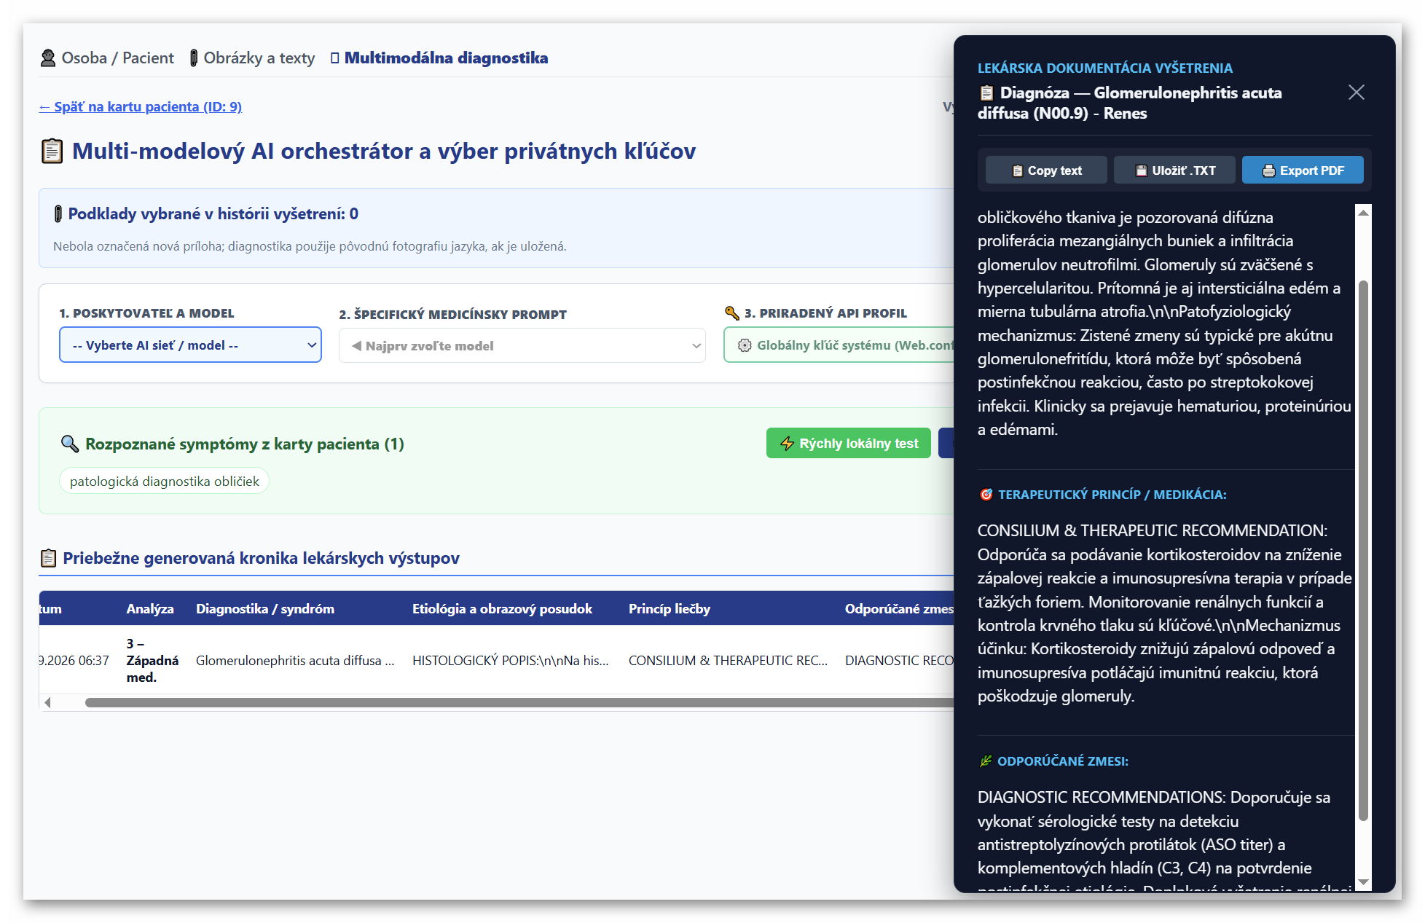Click the clipboard icon beside the Diagnóza title
The image size is (1425, 923).
click(x=986, y=93)
